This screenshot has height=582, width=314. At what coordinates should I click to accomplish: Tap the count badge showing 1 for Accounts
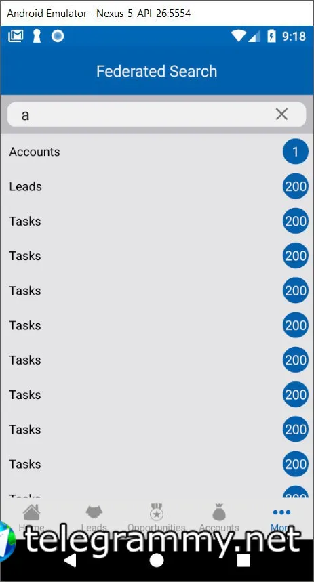tap(296, 152)
